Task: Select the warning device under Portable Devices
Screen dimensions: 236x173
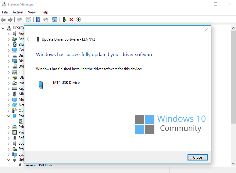Action: [x=21, y=121]
